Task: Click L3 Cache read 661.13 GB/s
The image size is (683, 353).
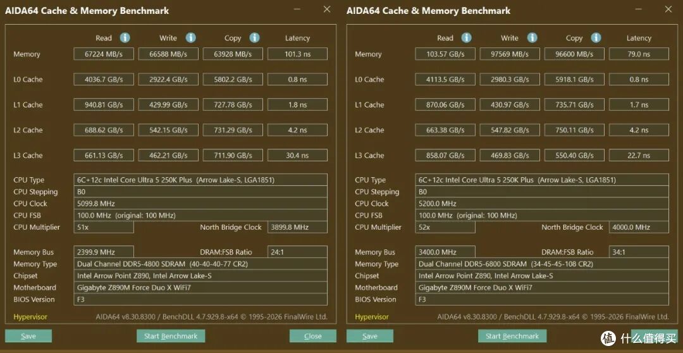Action: 104,155
